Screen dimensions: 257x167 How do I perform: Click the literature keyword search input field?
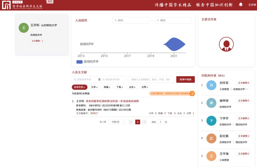(151, 79)
